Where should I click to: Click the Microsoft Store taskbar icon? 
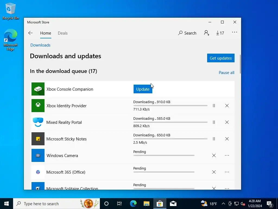point(160,204)
